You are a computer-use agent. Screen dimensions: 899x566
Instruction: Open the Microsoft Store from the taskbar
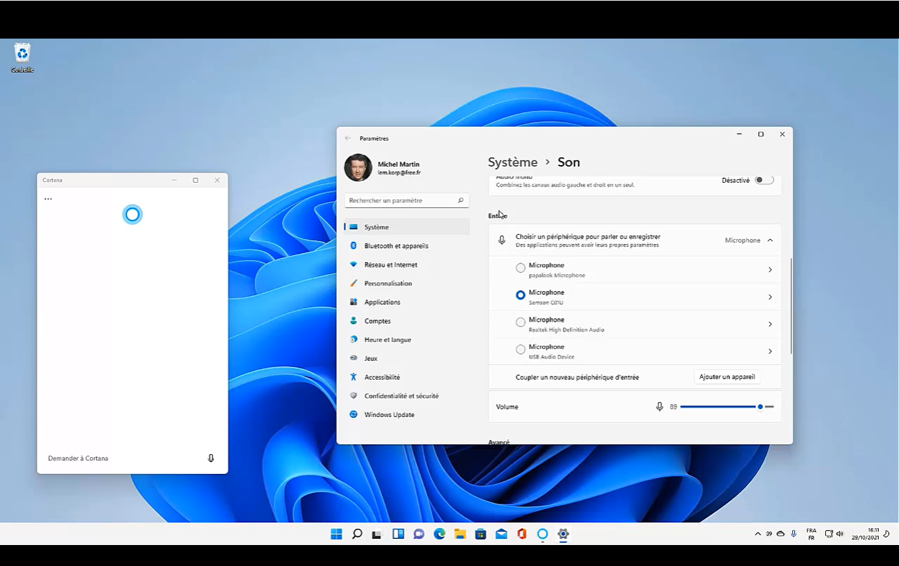click(480, 534)
